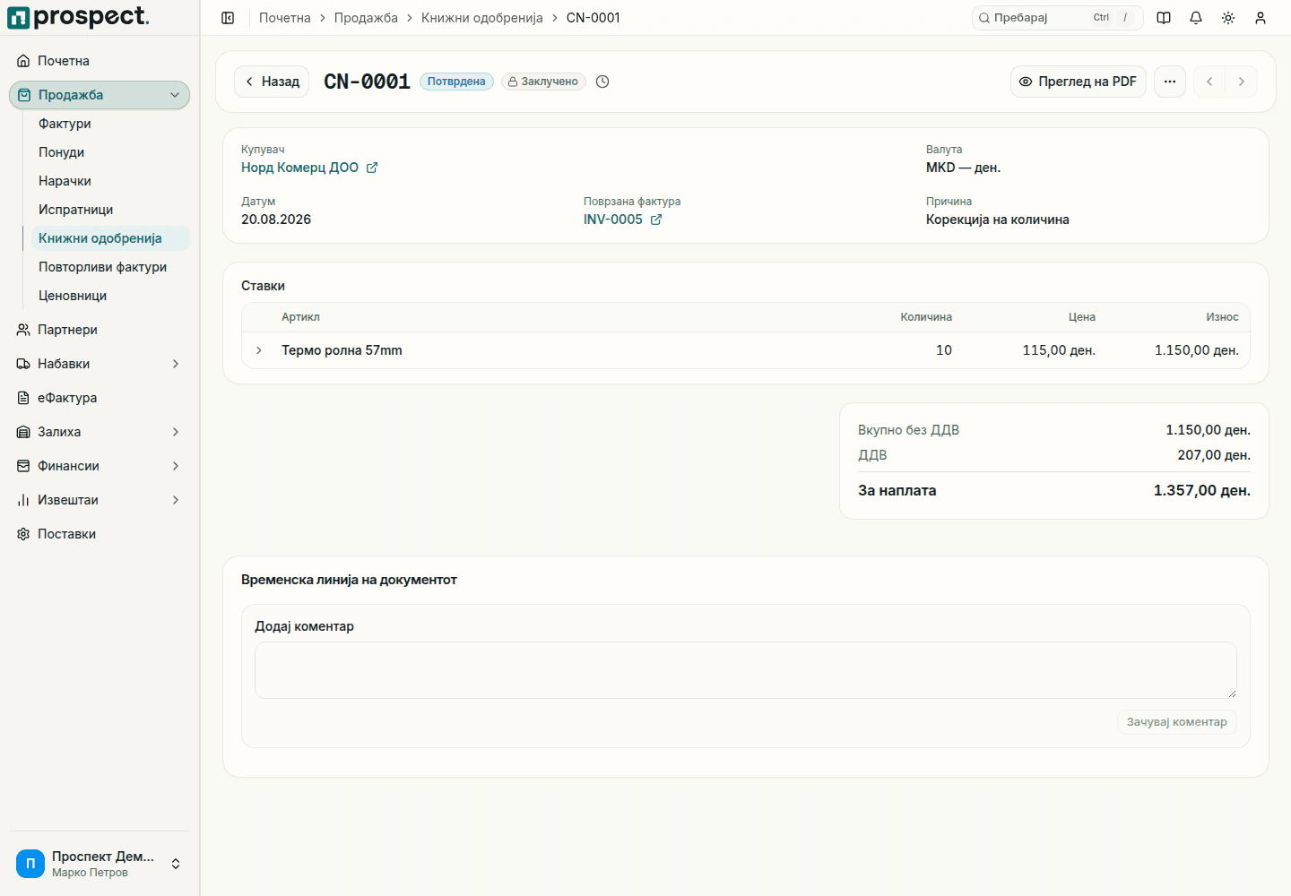Open the notifications bell
Viewport: 1291px width, 896px height.
coord(1196,18)
